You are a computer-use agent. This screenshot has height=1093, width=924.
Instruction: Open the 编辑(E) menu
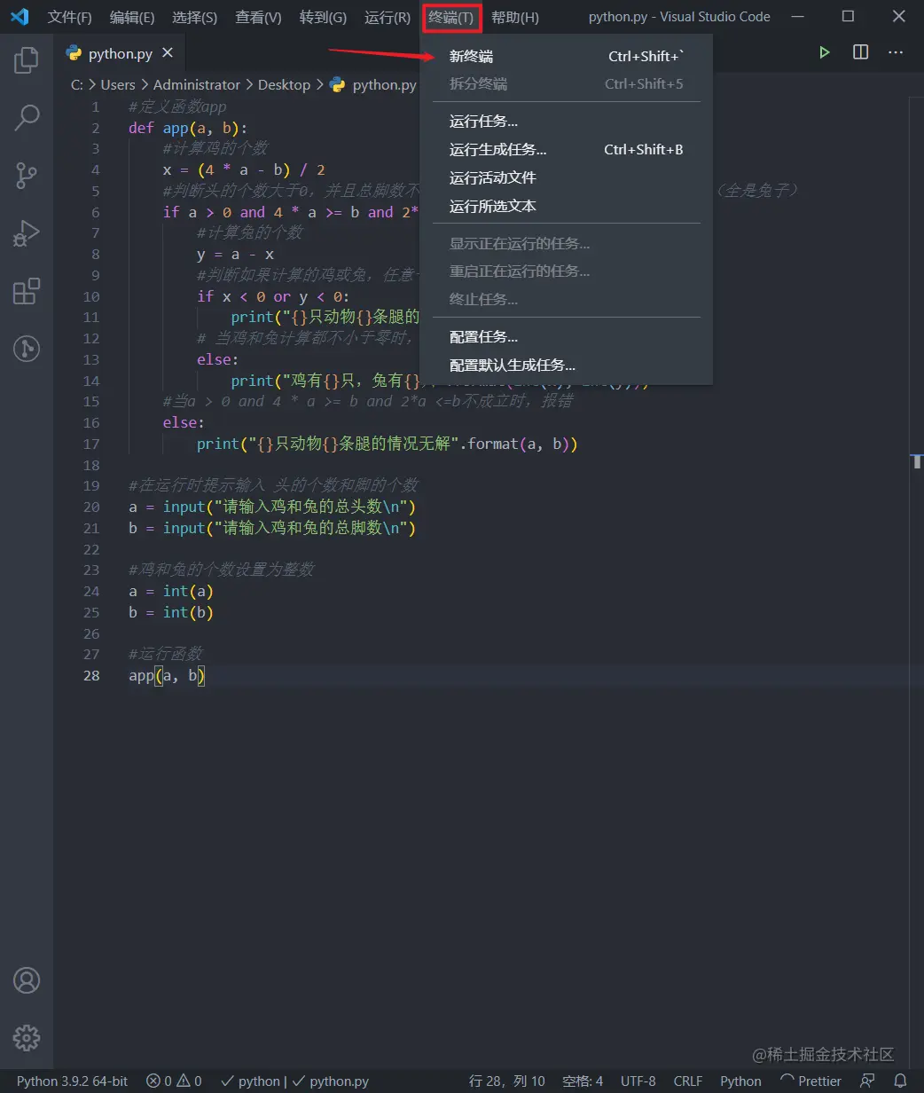click(x=132, y=17)
